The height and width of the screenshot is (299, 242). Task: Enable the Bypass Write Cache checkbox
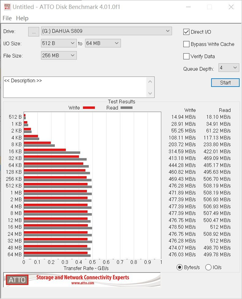186,44
